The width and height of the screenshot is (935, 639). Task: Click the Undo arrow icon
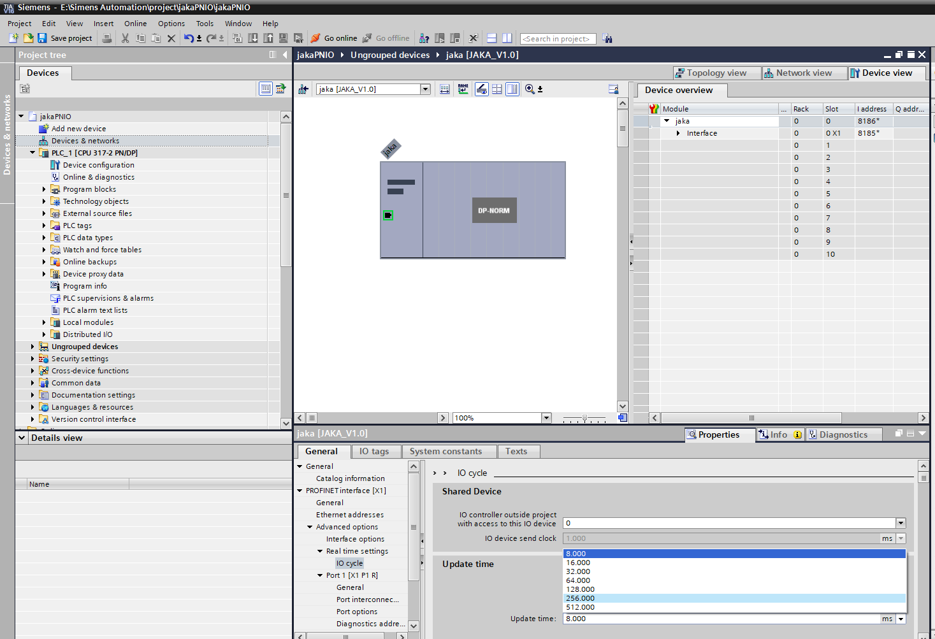click(189, 38)
